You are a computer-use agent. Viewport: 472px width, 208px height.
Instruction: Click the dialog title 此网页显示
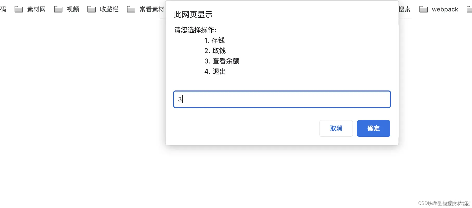(193, 15)
